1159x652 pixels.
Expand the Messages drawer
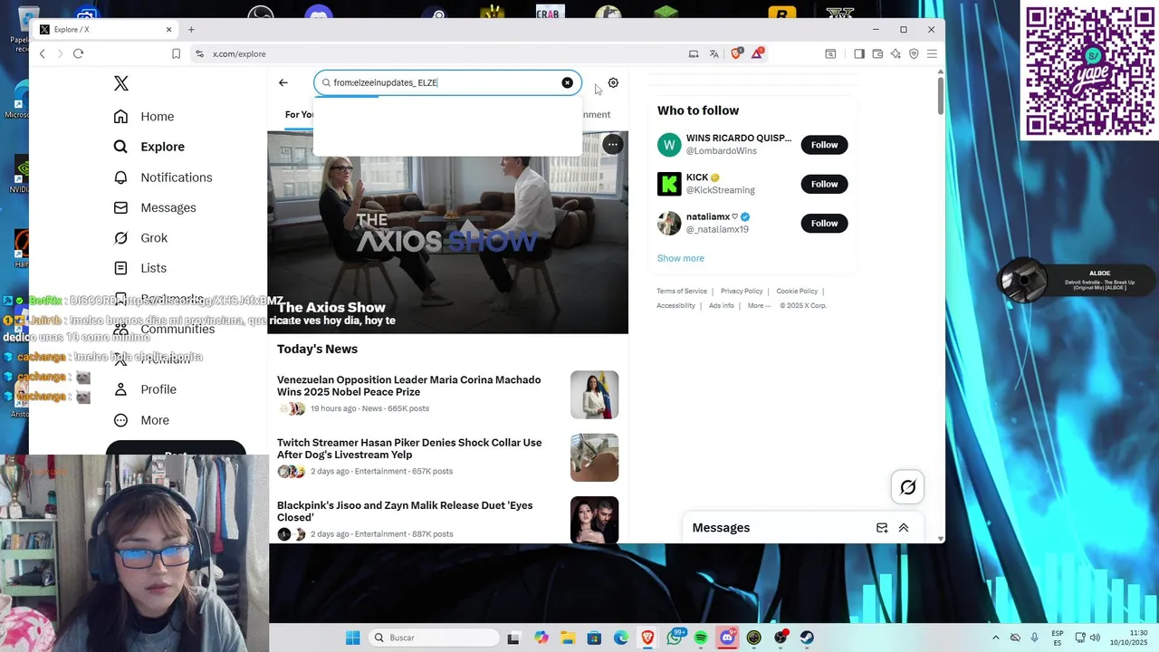click(904, 528)
